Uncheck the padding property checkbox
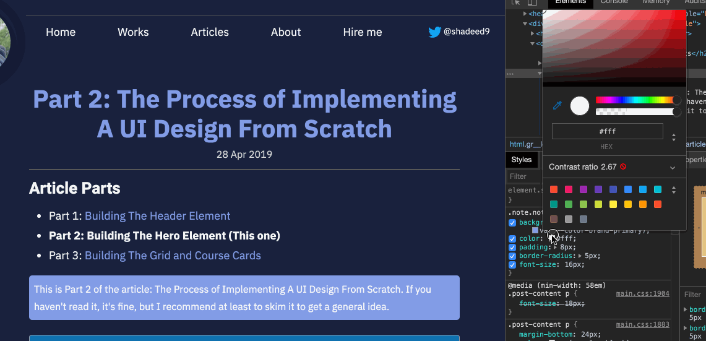Screen dimensions: 706x341 512,248
